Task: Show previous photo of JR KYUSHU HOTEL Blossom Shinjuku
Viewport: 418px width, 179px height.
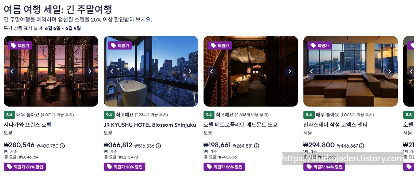Action: point(112,71)
